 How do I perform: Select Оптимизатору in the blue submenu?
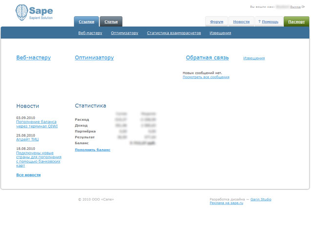[124, 33]
